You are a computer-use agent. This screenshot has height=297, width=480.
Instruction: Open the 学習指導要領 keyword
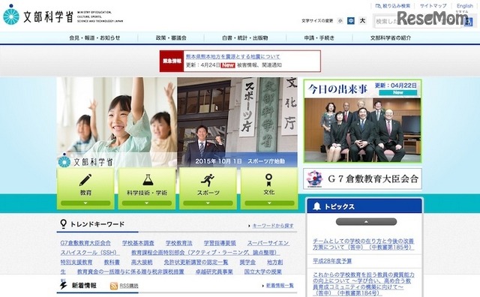[220, 243]
